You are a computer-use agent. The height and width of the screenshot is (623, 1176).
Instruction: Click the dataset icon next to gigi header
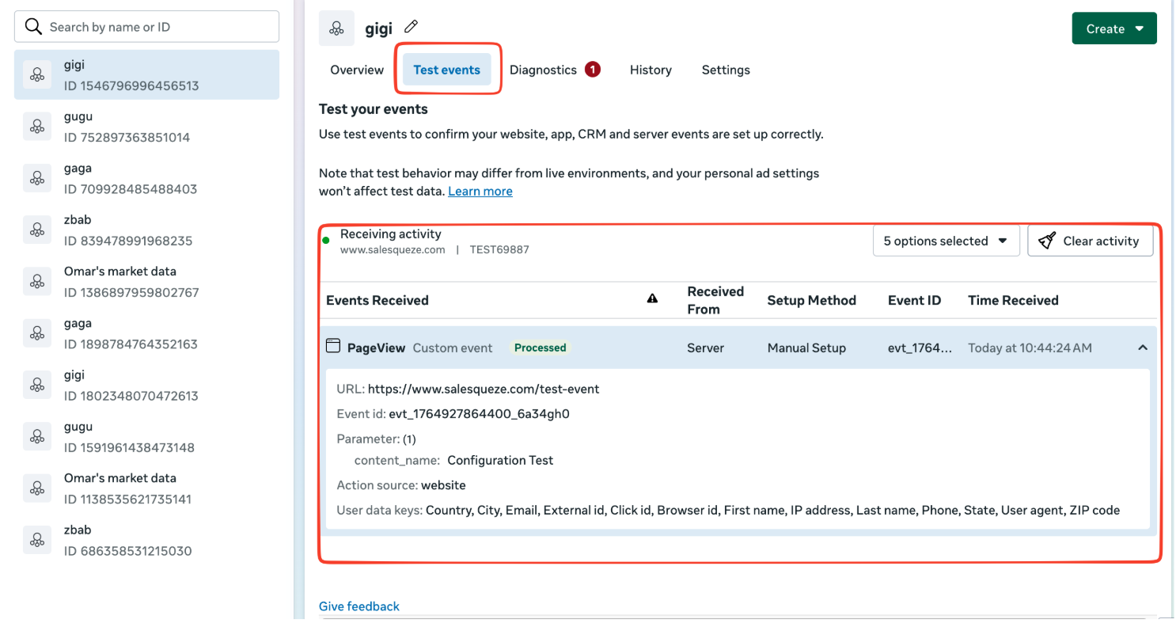tap(336, 28)
